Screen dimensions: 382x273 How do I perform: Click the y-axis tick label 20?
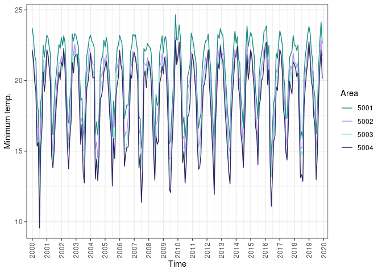click(19, 81)
